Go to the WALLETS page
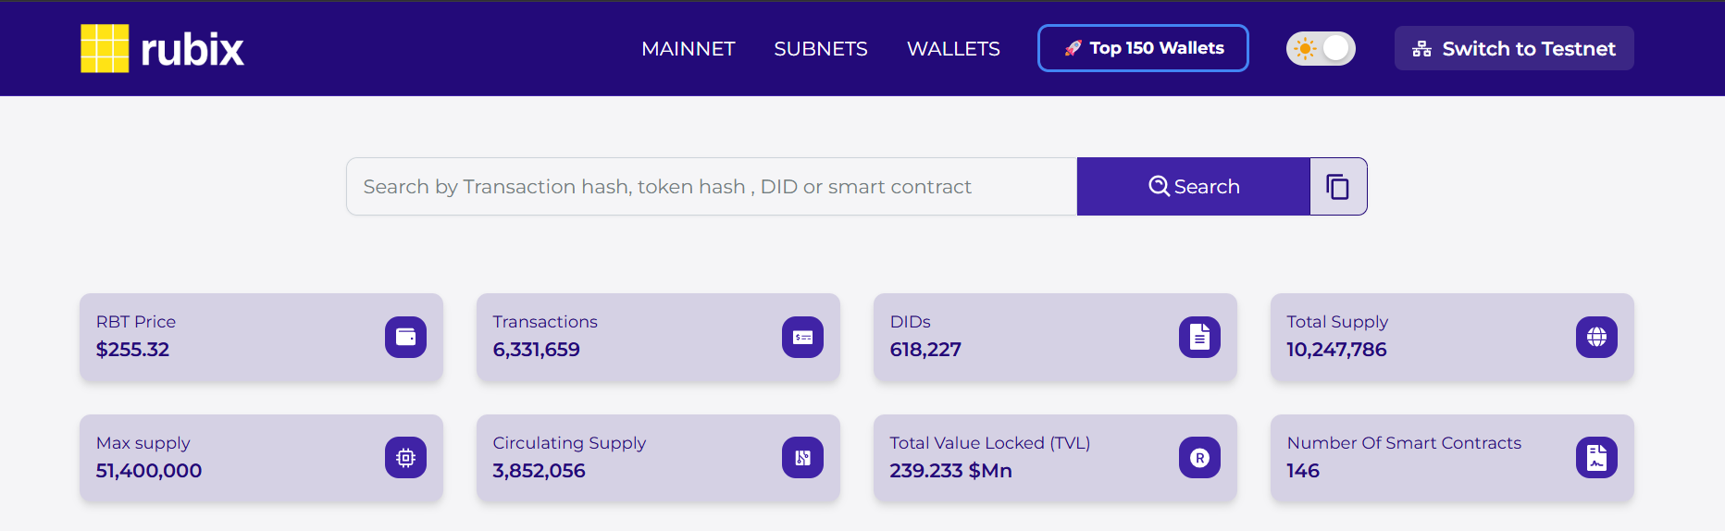This screenshot has height=531, width=1725. click(953, 49)
